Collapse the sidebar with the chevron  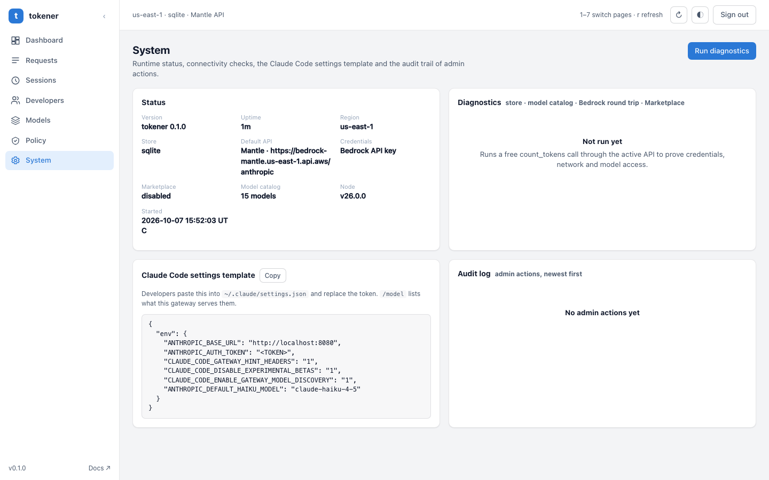(x=104, y=17)
